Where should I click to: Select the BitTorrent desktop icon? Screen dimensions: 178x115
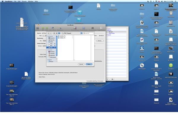tap(171, 58)
